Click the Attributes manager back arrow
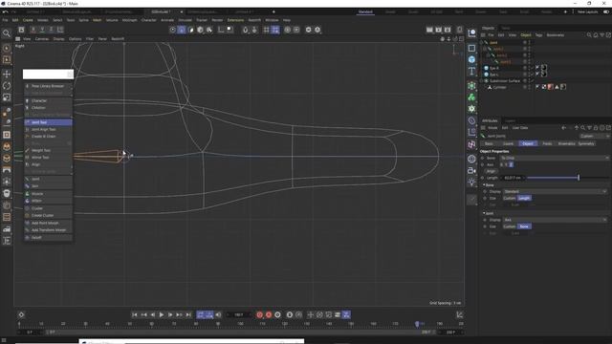This screenshot has width=612, height=344. (x=563, y=128)
